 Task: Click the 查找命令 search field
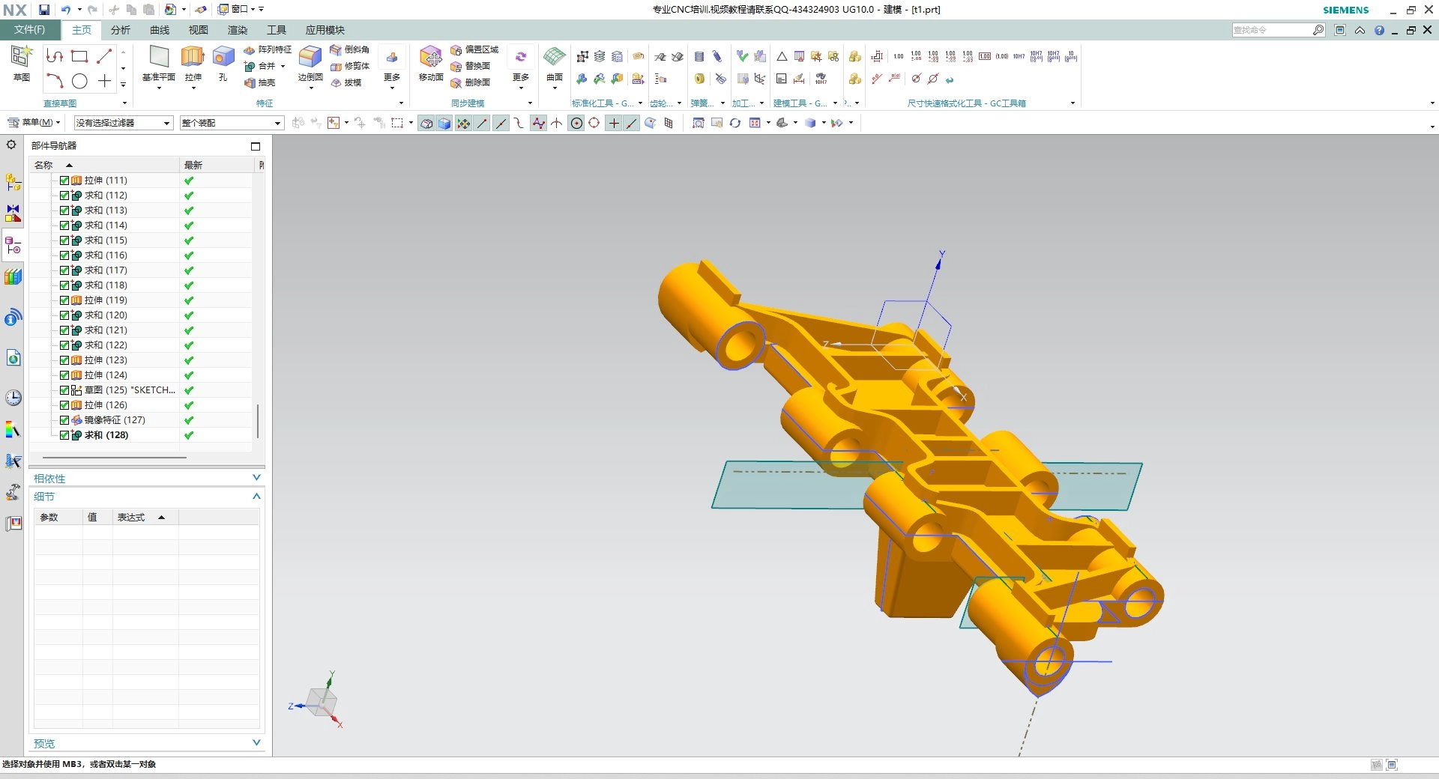(1272, 30)
